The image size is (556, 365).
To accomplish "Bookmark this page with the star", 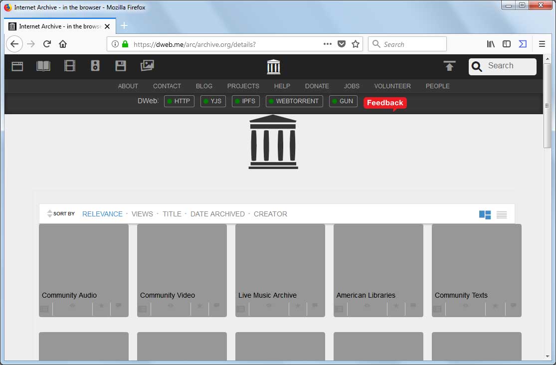I will (356, 44).
